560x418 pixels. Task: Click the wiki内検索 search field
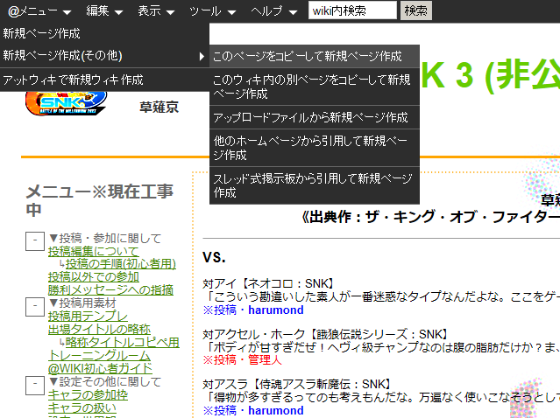click(x=352, y=11)
